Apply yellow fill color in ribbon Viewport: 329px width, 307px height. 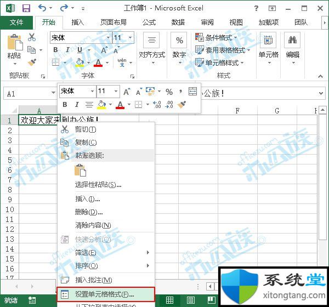80,62
